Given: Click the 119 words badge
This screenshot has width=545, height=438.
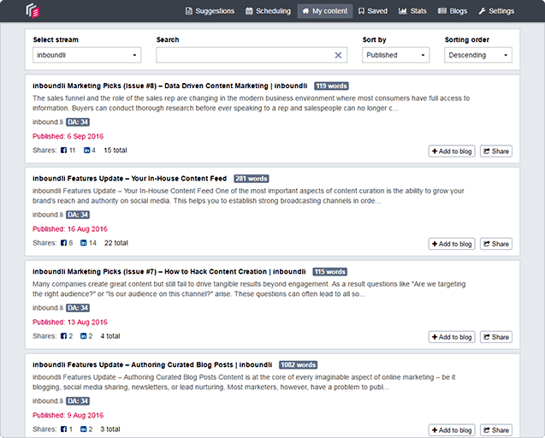Looking at the screenshot, I should [331, 86].
